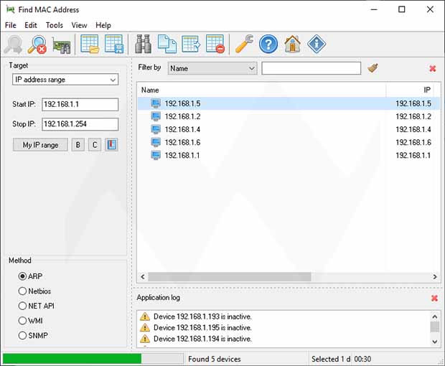Viewport: 445px width, 366px height.
Task: Click the blue about info icon
Action: click(x=317, y=44)
